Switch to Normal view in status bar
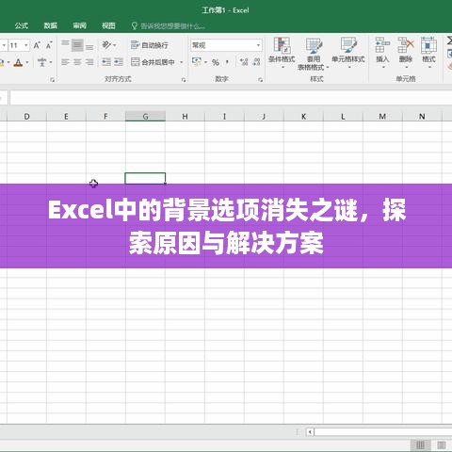This screenshot has height=452, width=452. pyautogui.click(x=420, y=444)
